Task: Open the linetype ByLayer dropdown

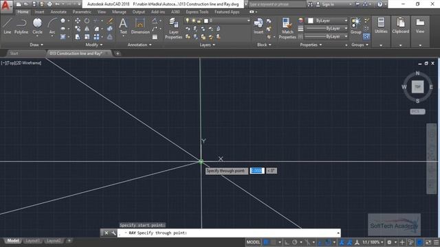Action: [326, 36]
